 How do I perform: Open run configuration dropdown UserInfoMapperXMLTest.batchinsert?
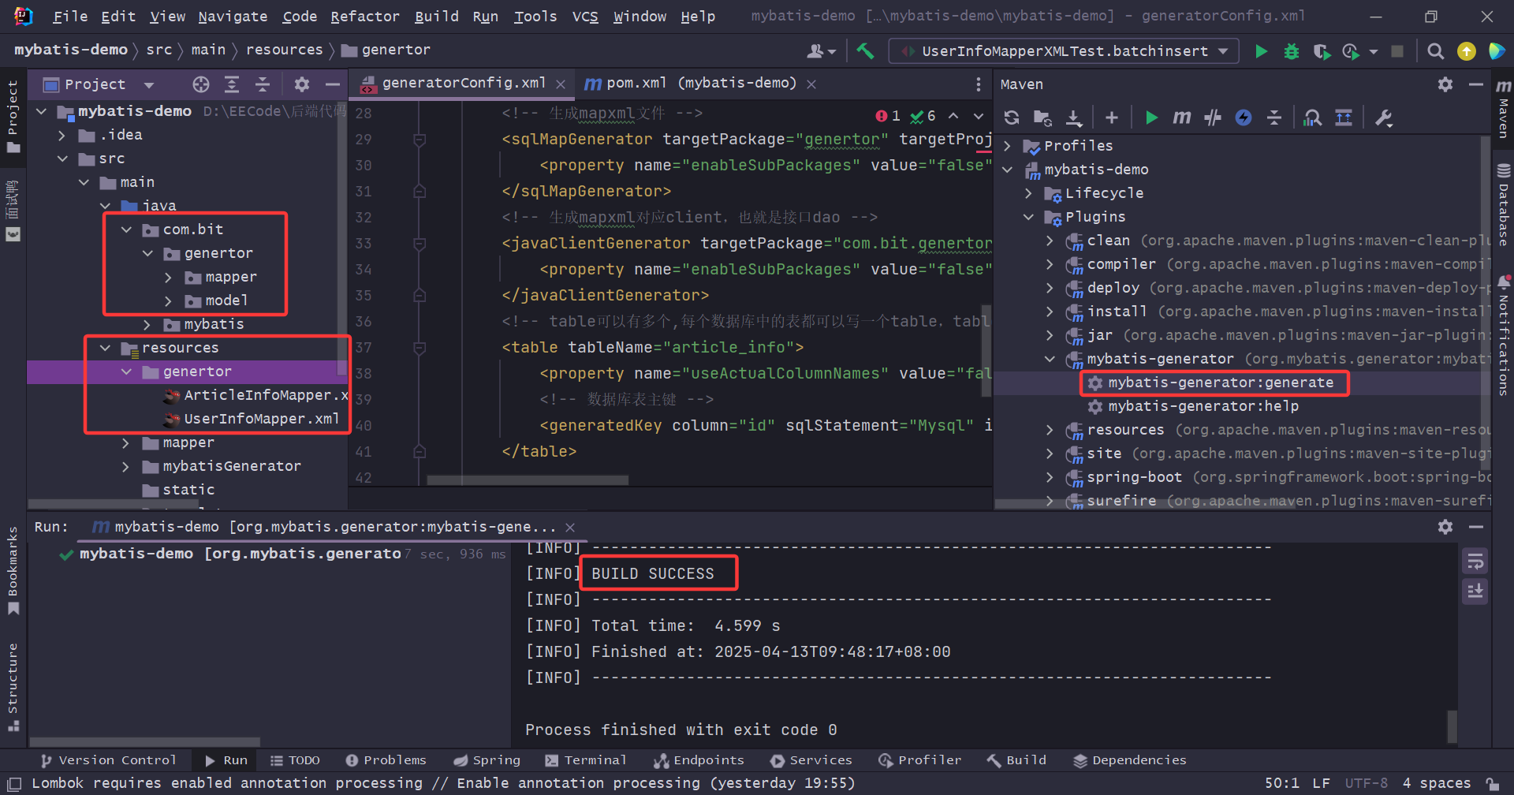point(1064,51)
